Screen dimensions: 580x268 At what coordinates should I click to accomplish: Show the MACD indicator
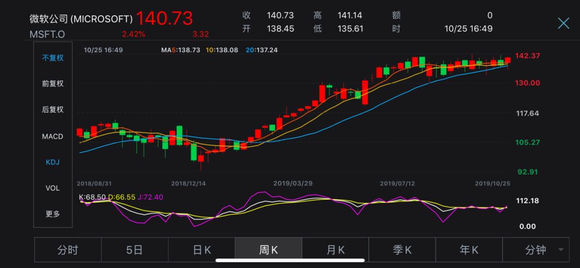53,136
